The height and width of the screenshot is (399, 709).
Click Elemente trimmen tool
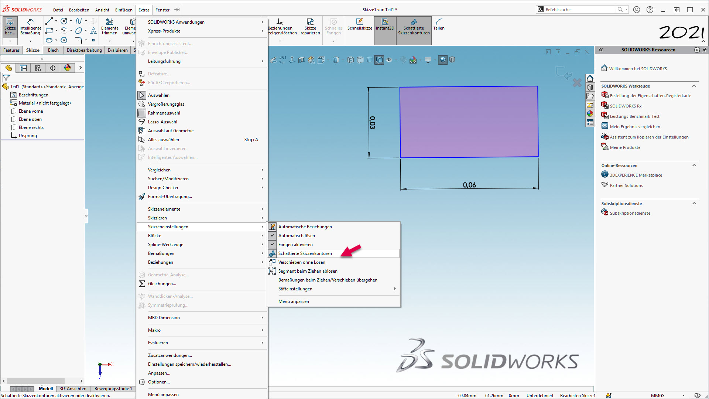click(110, 27)
